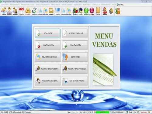Open the FERRAMENTAS menu
Screen dimensions: 152x114
pos(106,5)
